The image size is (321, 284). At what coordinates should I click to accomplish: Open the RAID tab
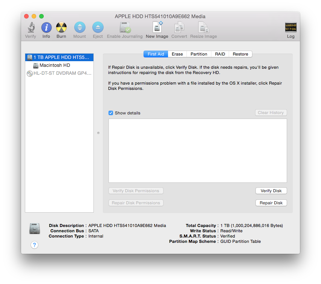click(220, 54)
